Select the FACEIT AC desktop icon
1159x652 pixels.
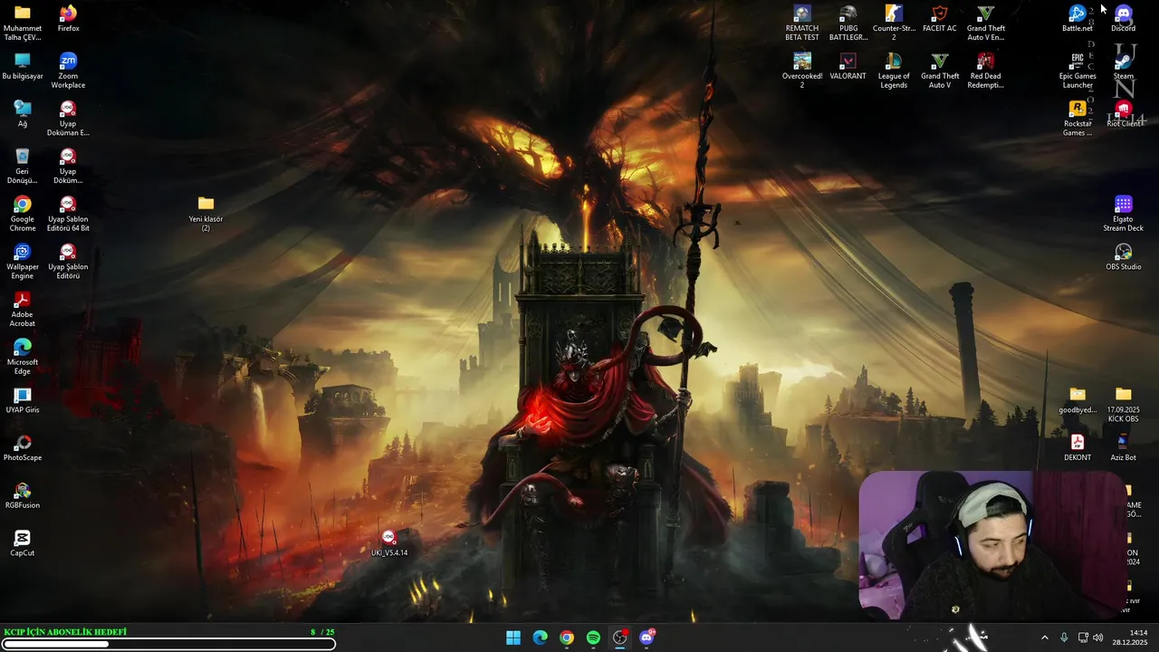[940, 19]
